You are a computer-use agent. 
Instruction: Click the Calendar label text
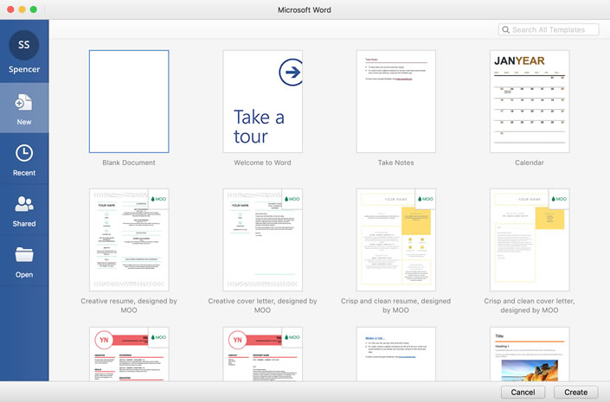pos(529,163)
